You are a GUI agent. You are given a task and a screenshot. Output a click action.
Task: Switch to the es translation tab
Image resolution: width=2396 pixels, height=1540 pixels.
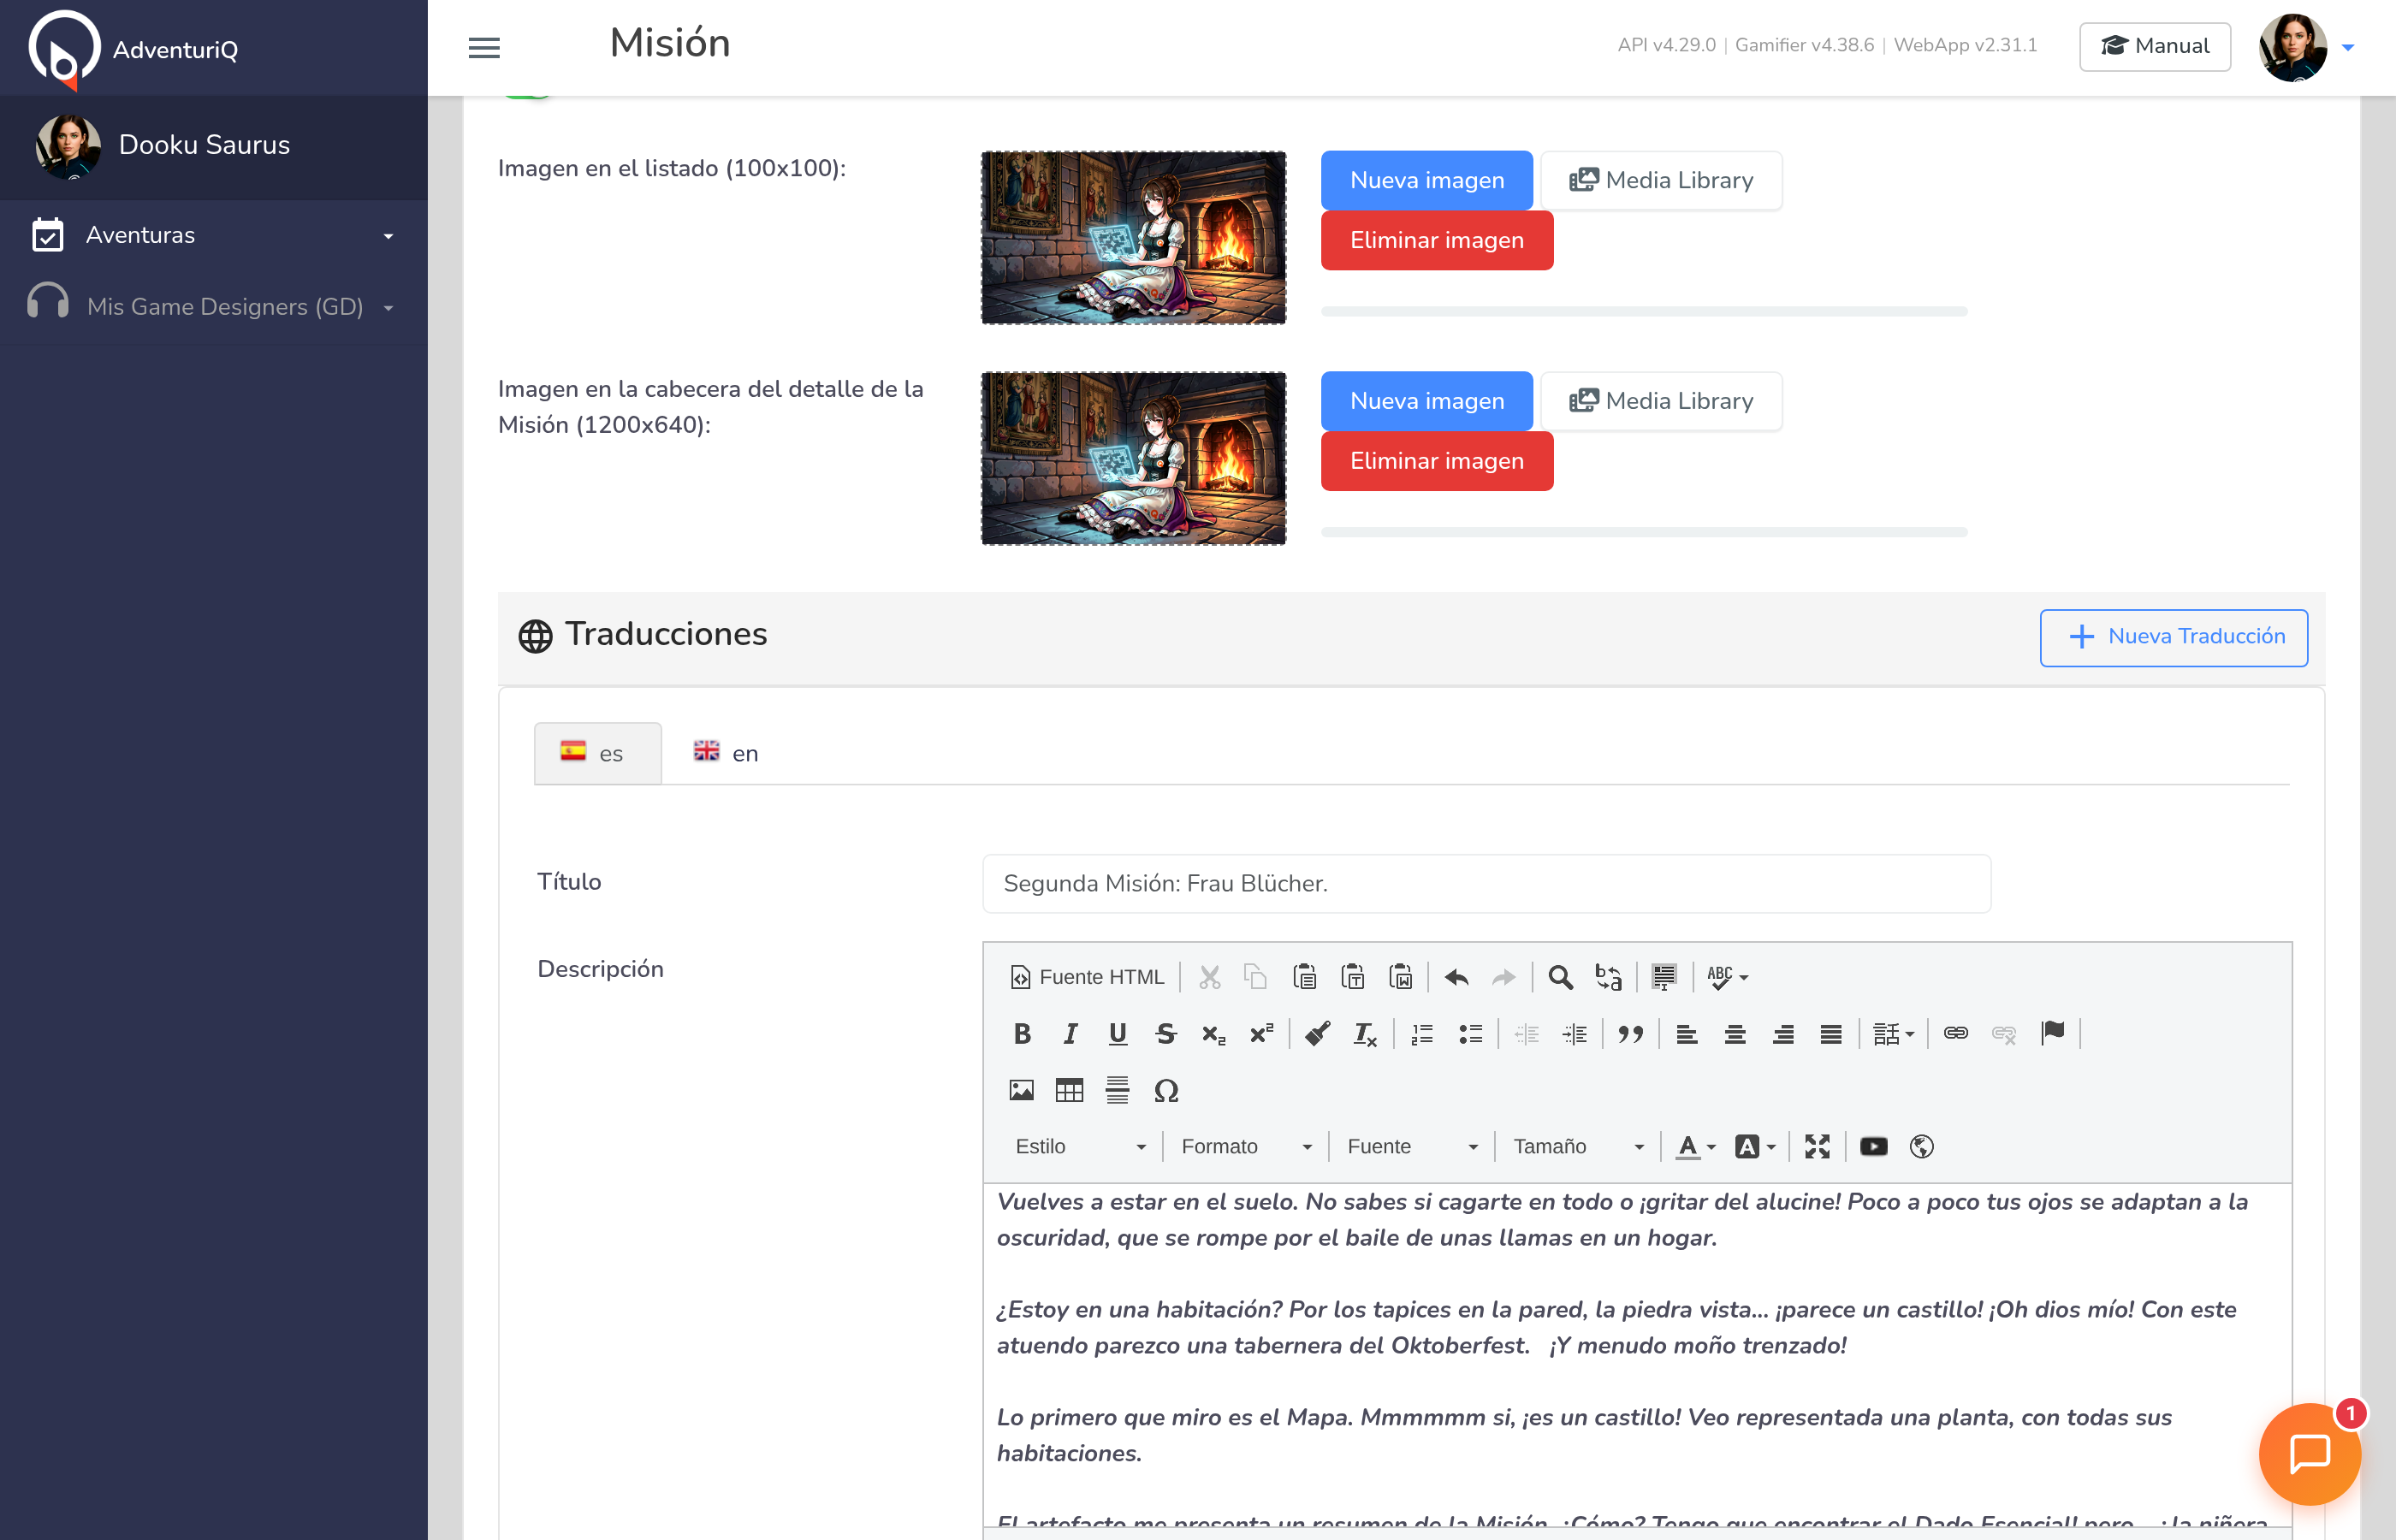point(597,754)
